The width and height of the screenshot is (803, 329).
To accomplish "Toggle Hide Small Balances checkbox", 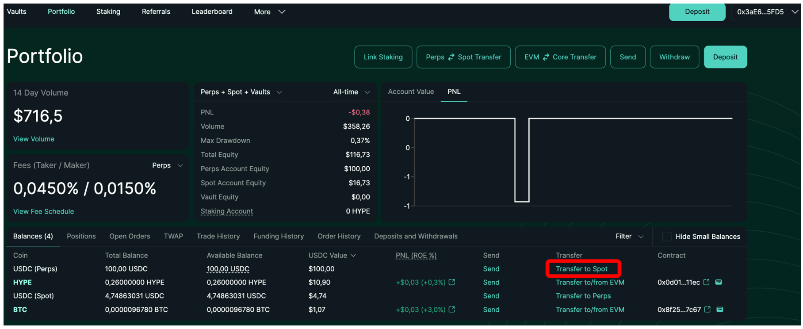I will coord(666,237).
